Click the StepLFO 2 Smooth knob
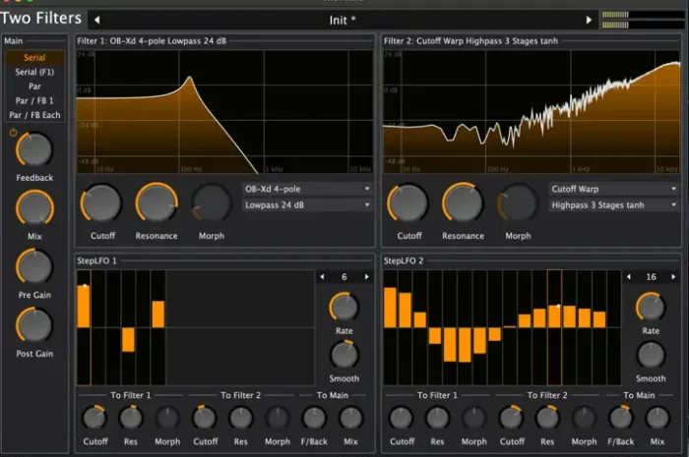This screenshot has width=689, height=457. [651, 355]
